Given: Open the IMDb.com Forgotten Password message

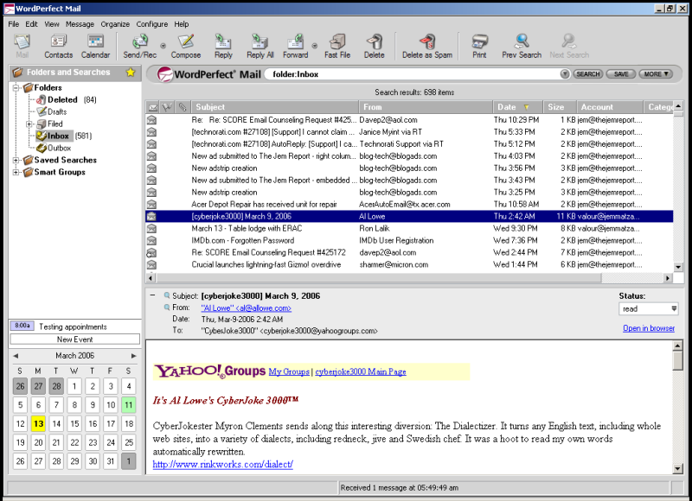Looking at the screenshot, I should (x=408, y=241).
